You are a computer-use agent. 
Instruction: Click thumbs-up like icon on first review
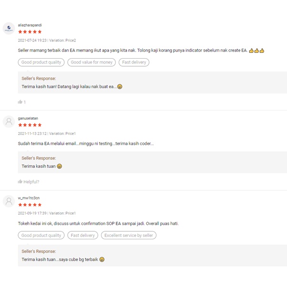[20, 102]
